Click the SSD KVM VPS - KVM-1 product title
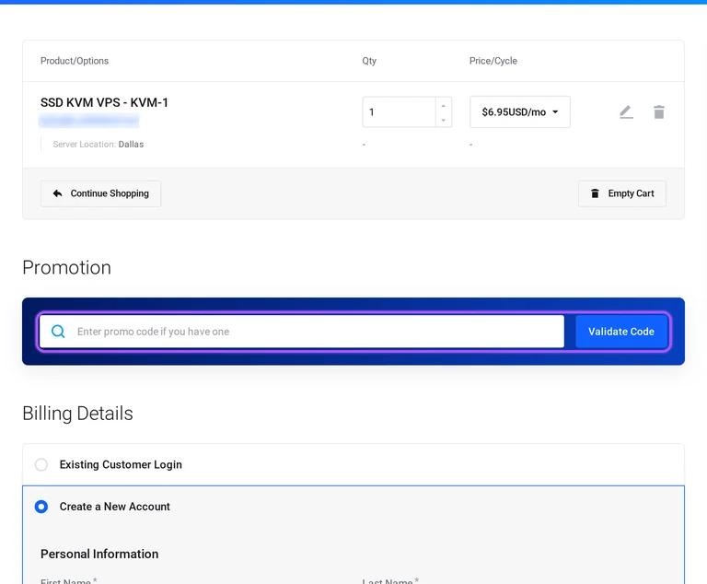The height and width of the screenshot is (584, 707). [x=104, y=102]
